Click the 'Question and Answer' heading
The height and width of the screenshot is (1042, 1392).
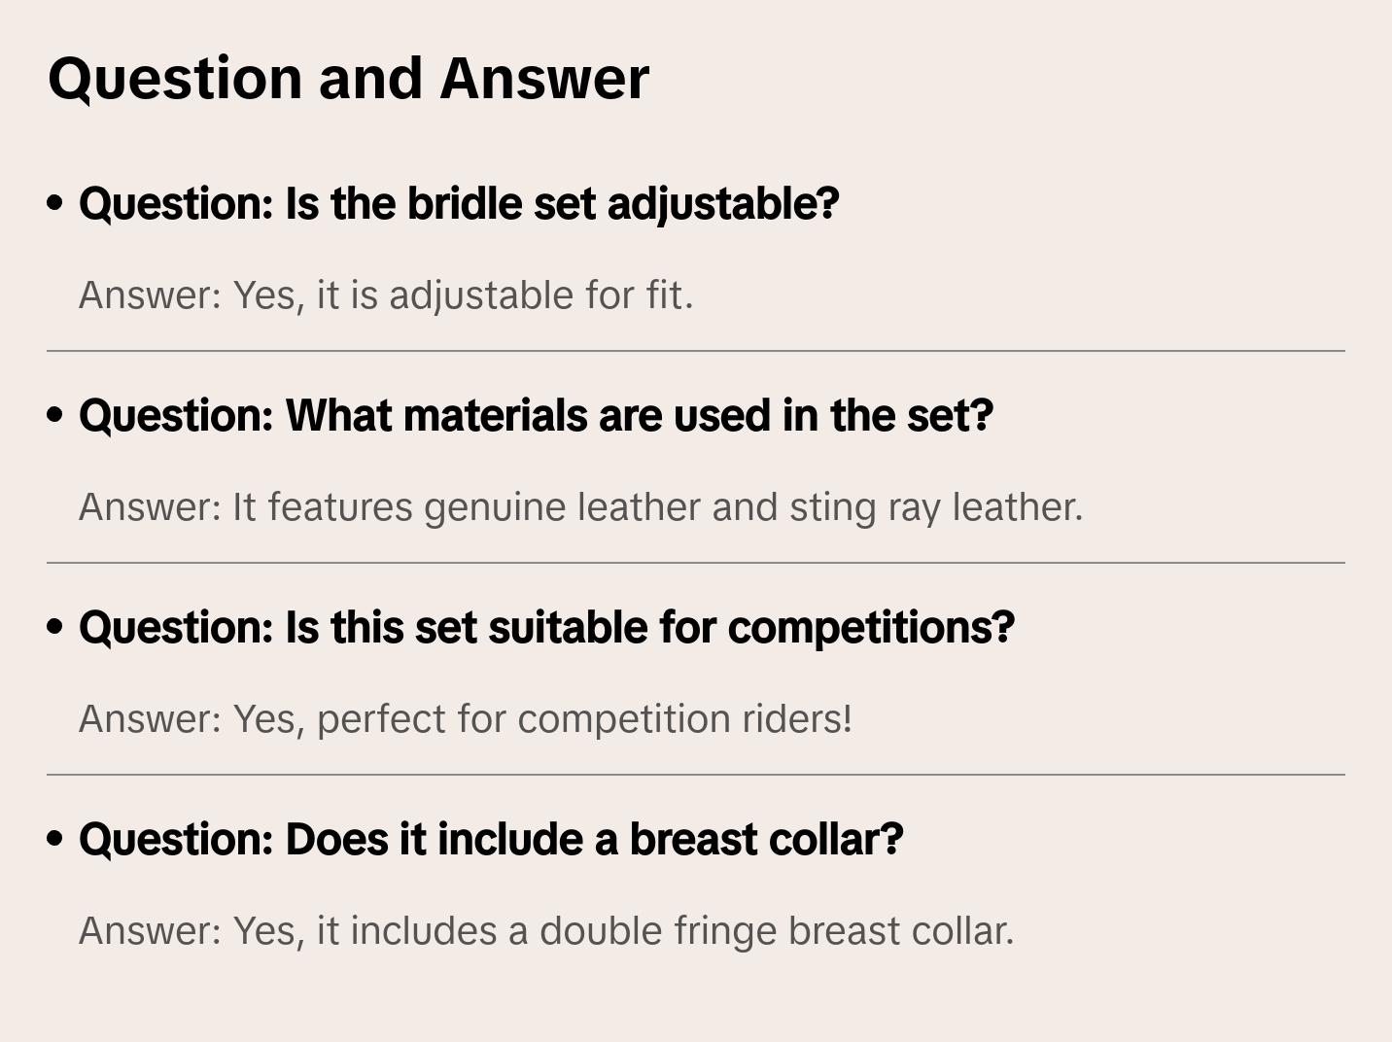click(x=348, y=79)
